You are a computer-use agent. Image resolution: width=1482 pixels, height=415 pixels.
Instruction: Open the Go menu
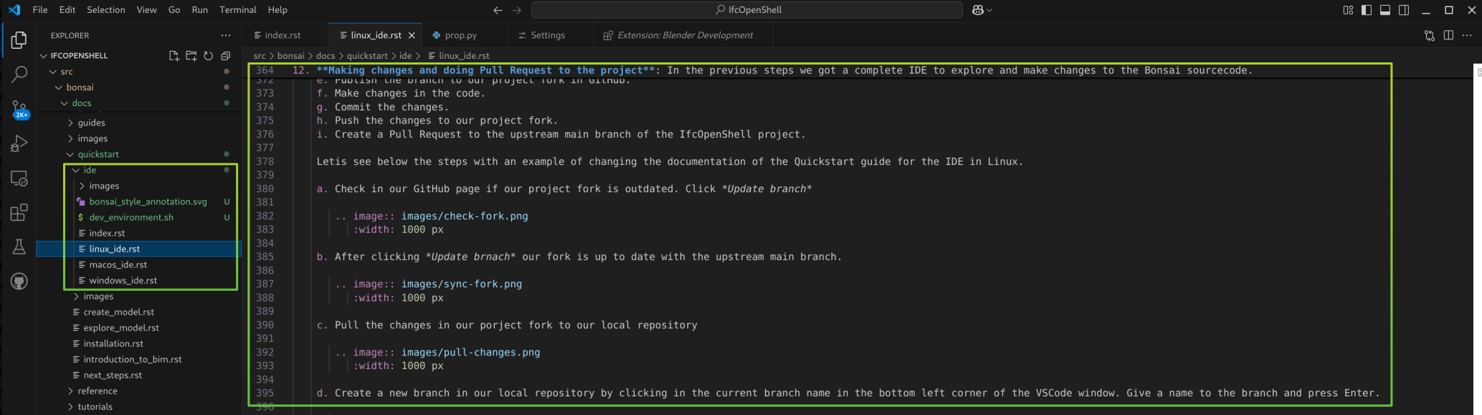174,10
